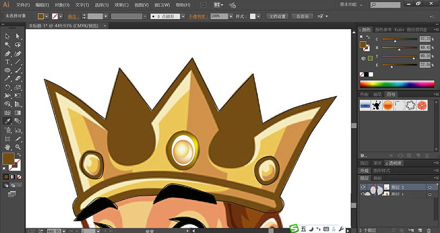Click the locate object magnifier in Layers panel
Screen dimensions: 440x233
tap(394, 230)
